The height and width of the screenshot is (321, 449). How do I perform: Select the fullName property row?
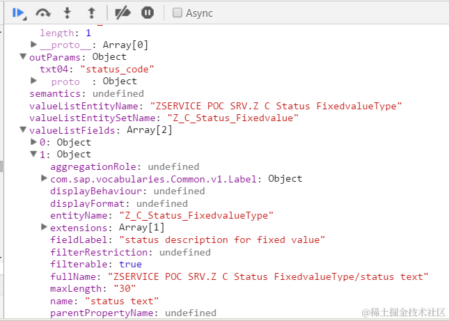[239, 276]
